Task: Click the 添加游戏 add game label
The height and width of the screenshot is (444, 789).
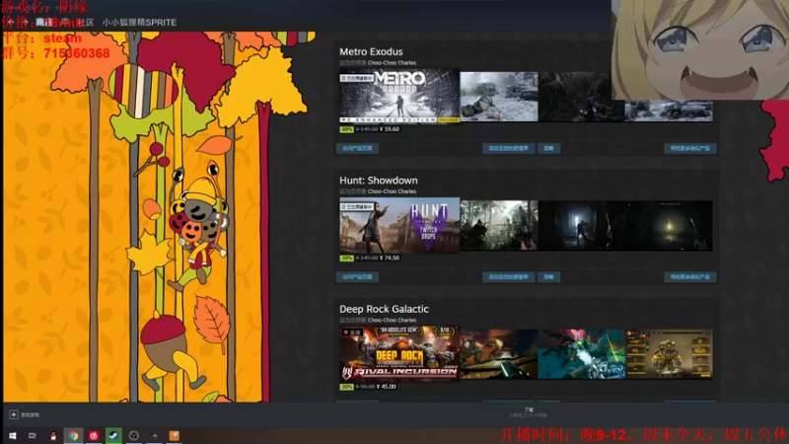Action: (30, 414)
